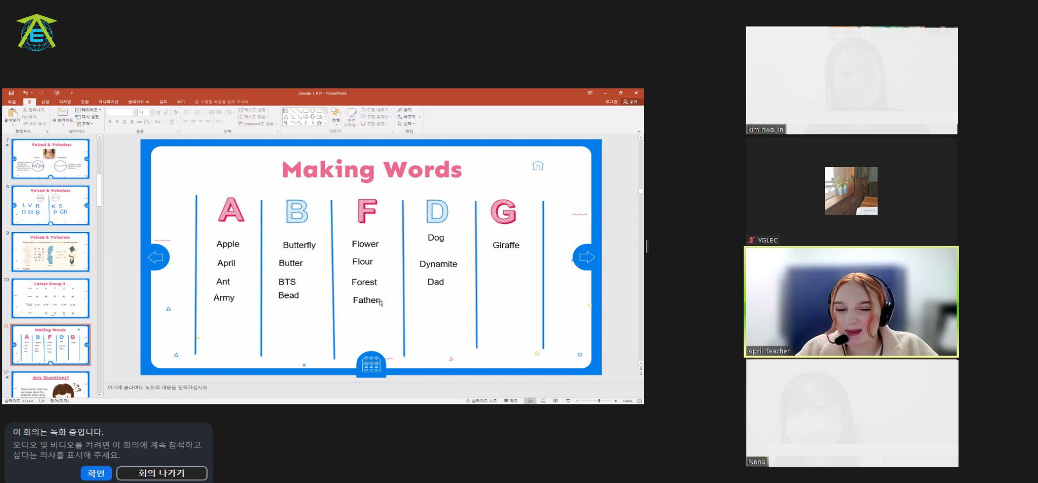Click the Undo arrow in quick access toolbar
Viewport: 1038px width, 483px height.
25,93
